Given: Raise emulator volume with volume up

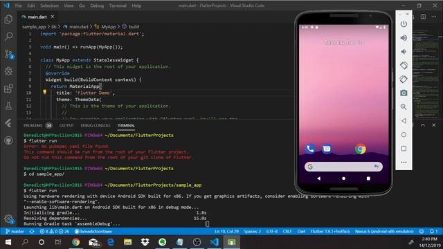Looking at the screenshot, I should (x=404, y=38).
